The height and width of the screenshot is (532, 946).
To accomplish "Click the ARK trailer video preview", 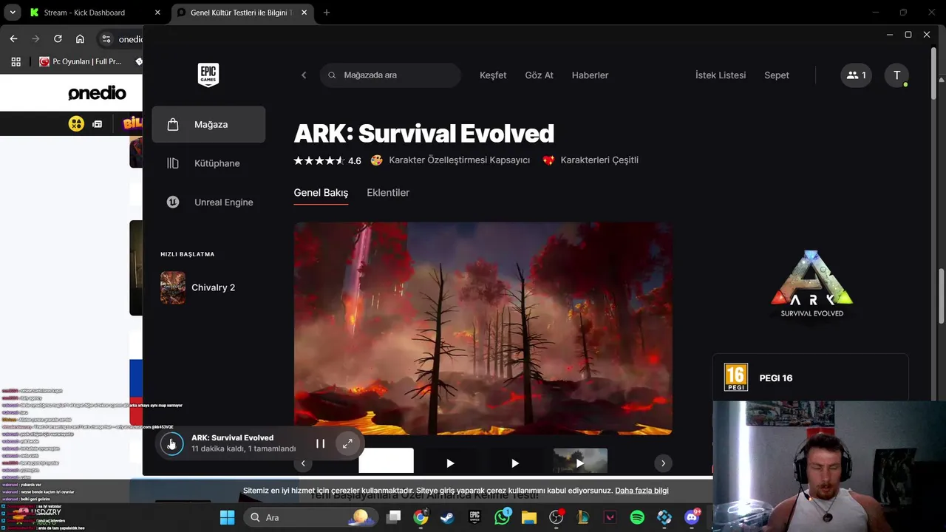I will (x=483, y=328).
